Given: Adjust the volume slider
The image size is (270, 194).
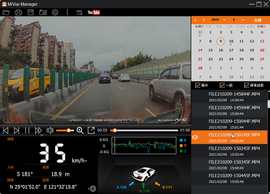Looking at the screenshot, I should pyautogui.click(x=65, y=131).
